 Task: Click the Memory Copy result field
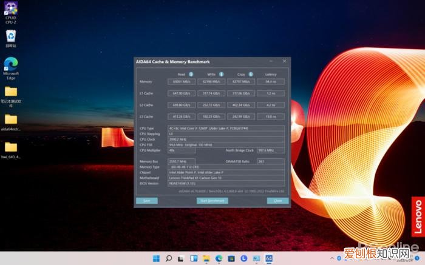[241, 81]
